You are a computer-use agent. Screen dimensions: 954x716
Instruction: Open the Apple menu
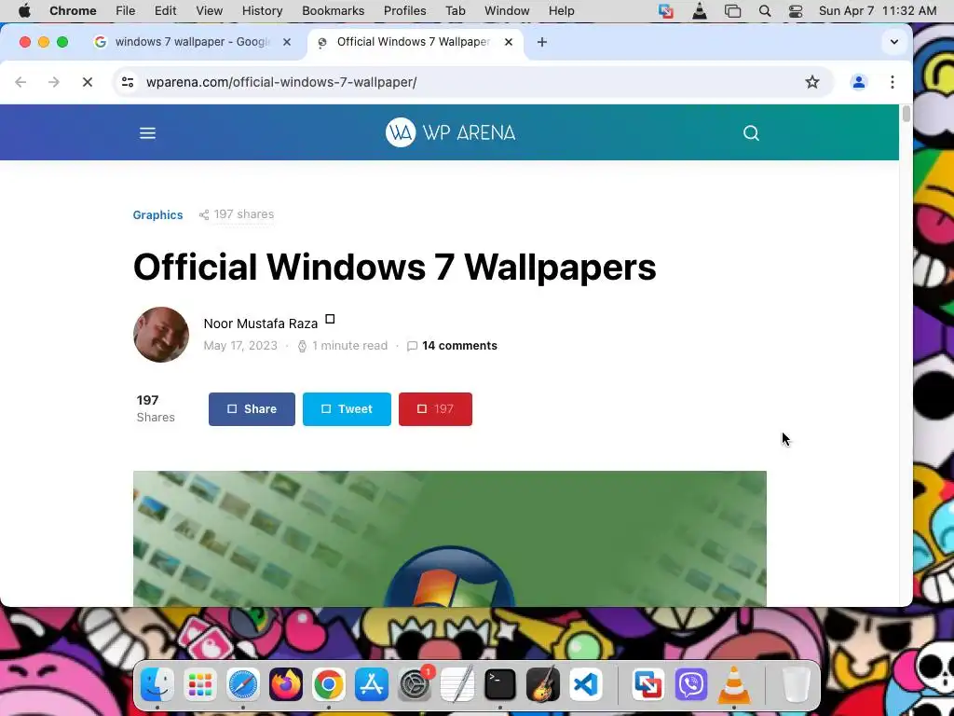pos(24,11)
